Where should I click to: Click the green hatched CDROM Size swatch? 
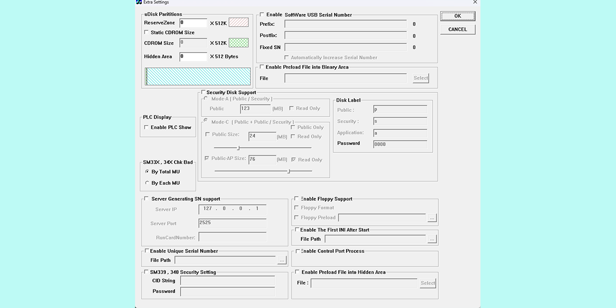pos(238,43)
